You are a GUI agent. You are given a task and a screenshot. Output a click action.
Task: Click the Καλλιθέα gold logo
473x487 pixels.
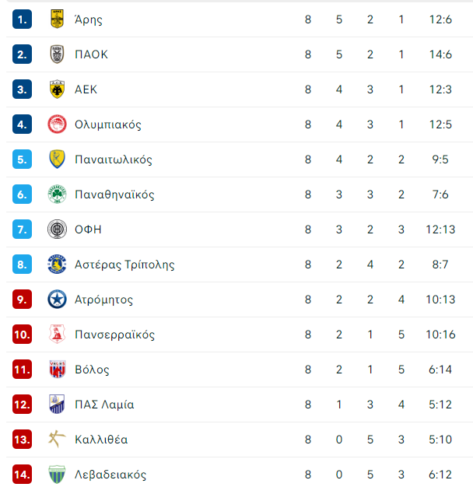pos(57,439)
